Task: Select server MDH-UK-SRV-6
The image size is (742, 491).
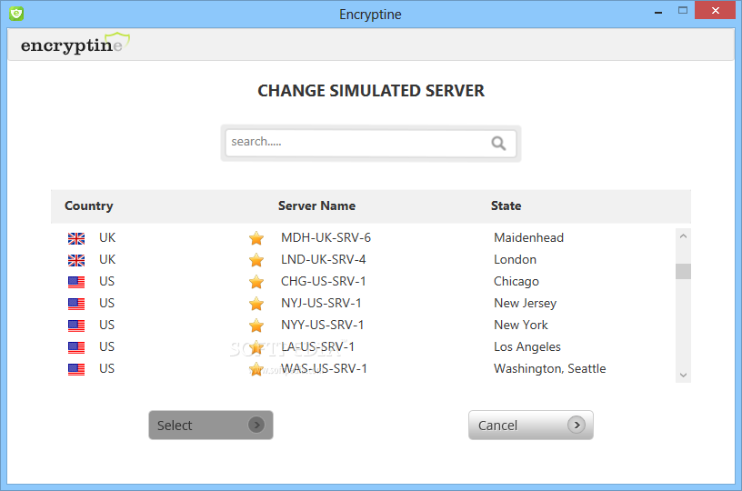Action: click(x=326, y=237)
